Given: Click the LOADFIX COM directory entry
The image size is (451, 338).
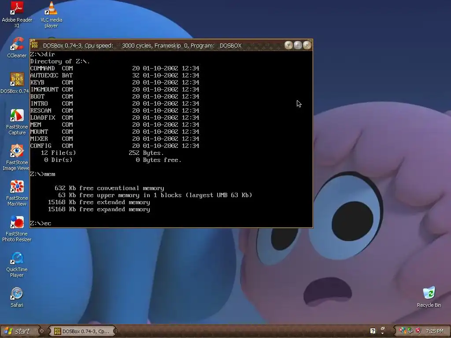Looking at the screenshot, I should [x=115, y=118].
